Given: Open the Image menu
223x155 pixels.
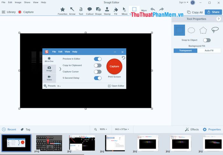Looking at the screenshot, I should (x=18, y=3).
